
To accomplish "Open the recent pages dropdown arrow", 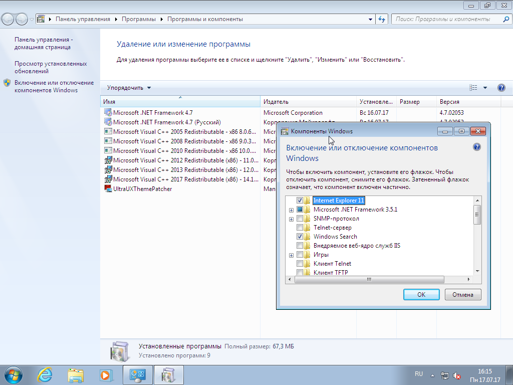I will pyautogui.click(x=32, y=20).
